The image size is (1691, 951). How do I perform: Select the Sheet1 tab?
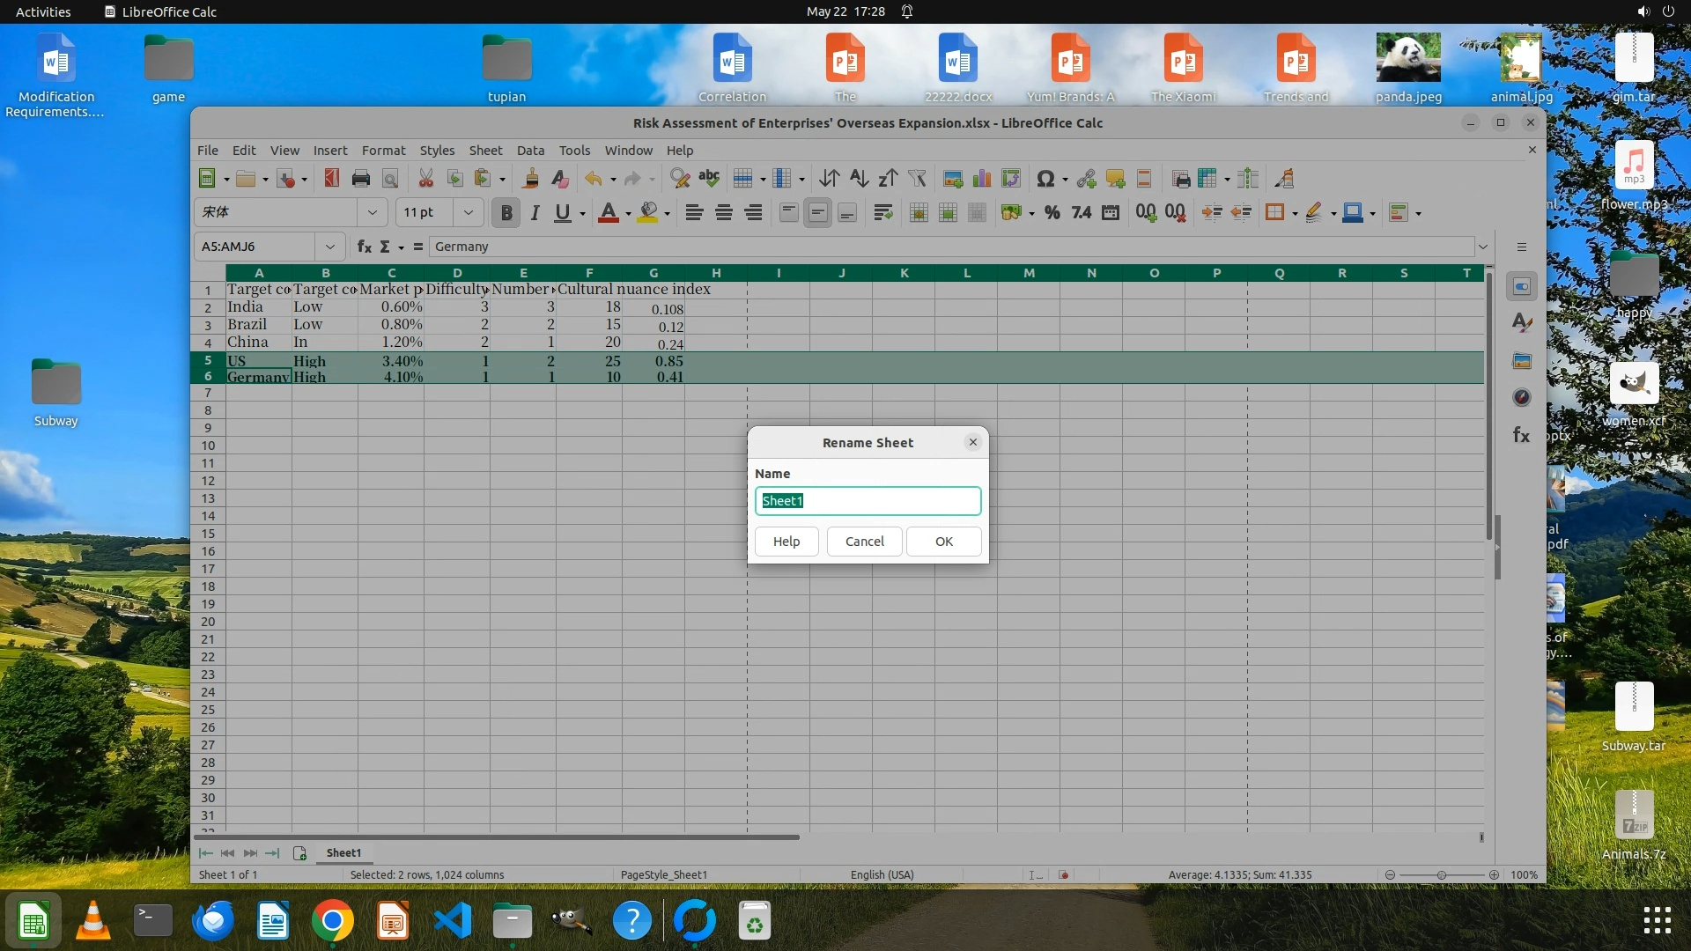click(x=343, y=852)
